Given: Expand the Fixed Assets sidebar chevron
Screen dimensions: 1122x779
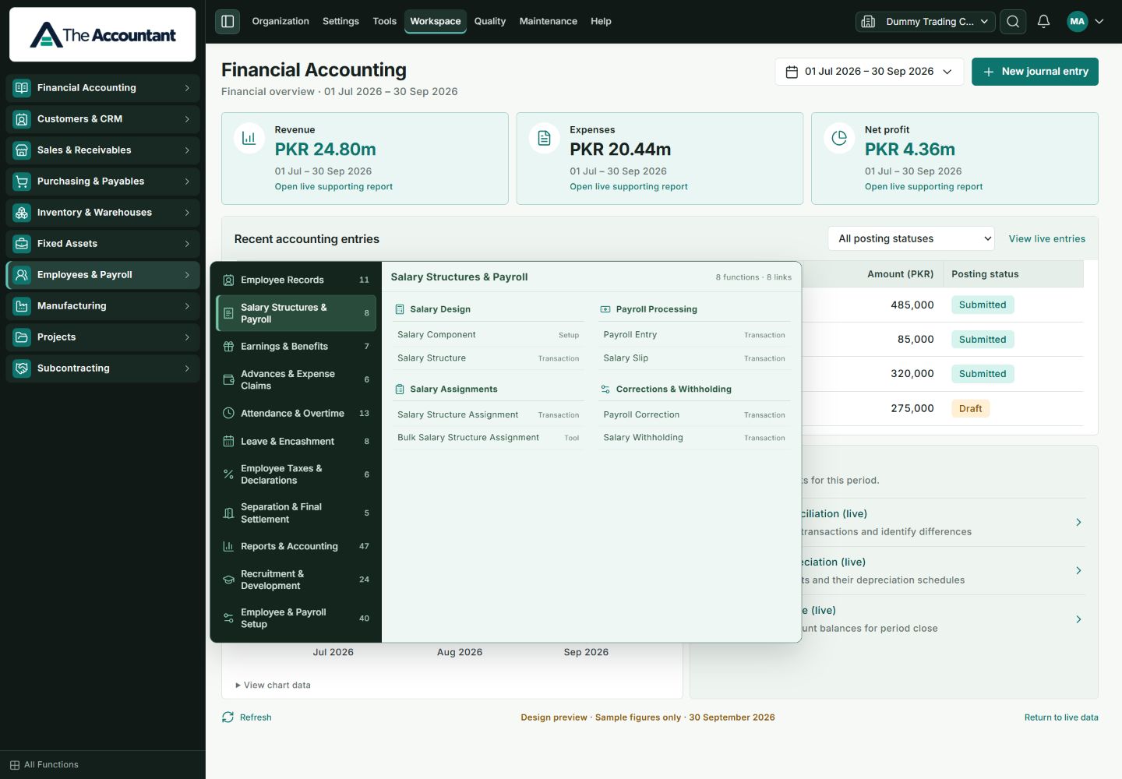Looking at the screenshot, I should coord(187,244).
